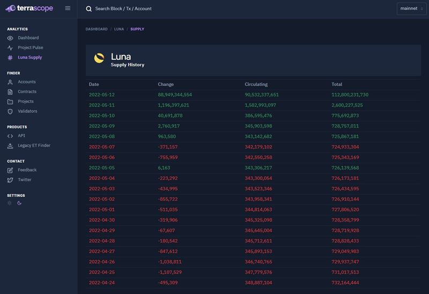Click the Total column header
The width and height of the screenshot is (429, 294).
(x=337, y=85)
